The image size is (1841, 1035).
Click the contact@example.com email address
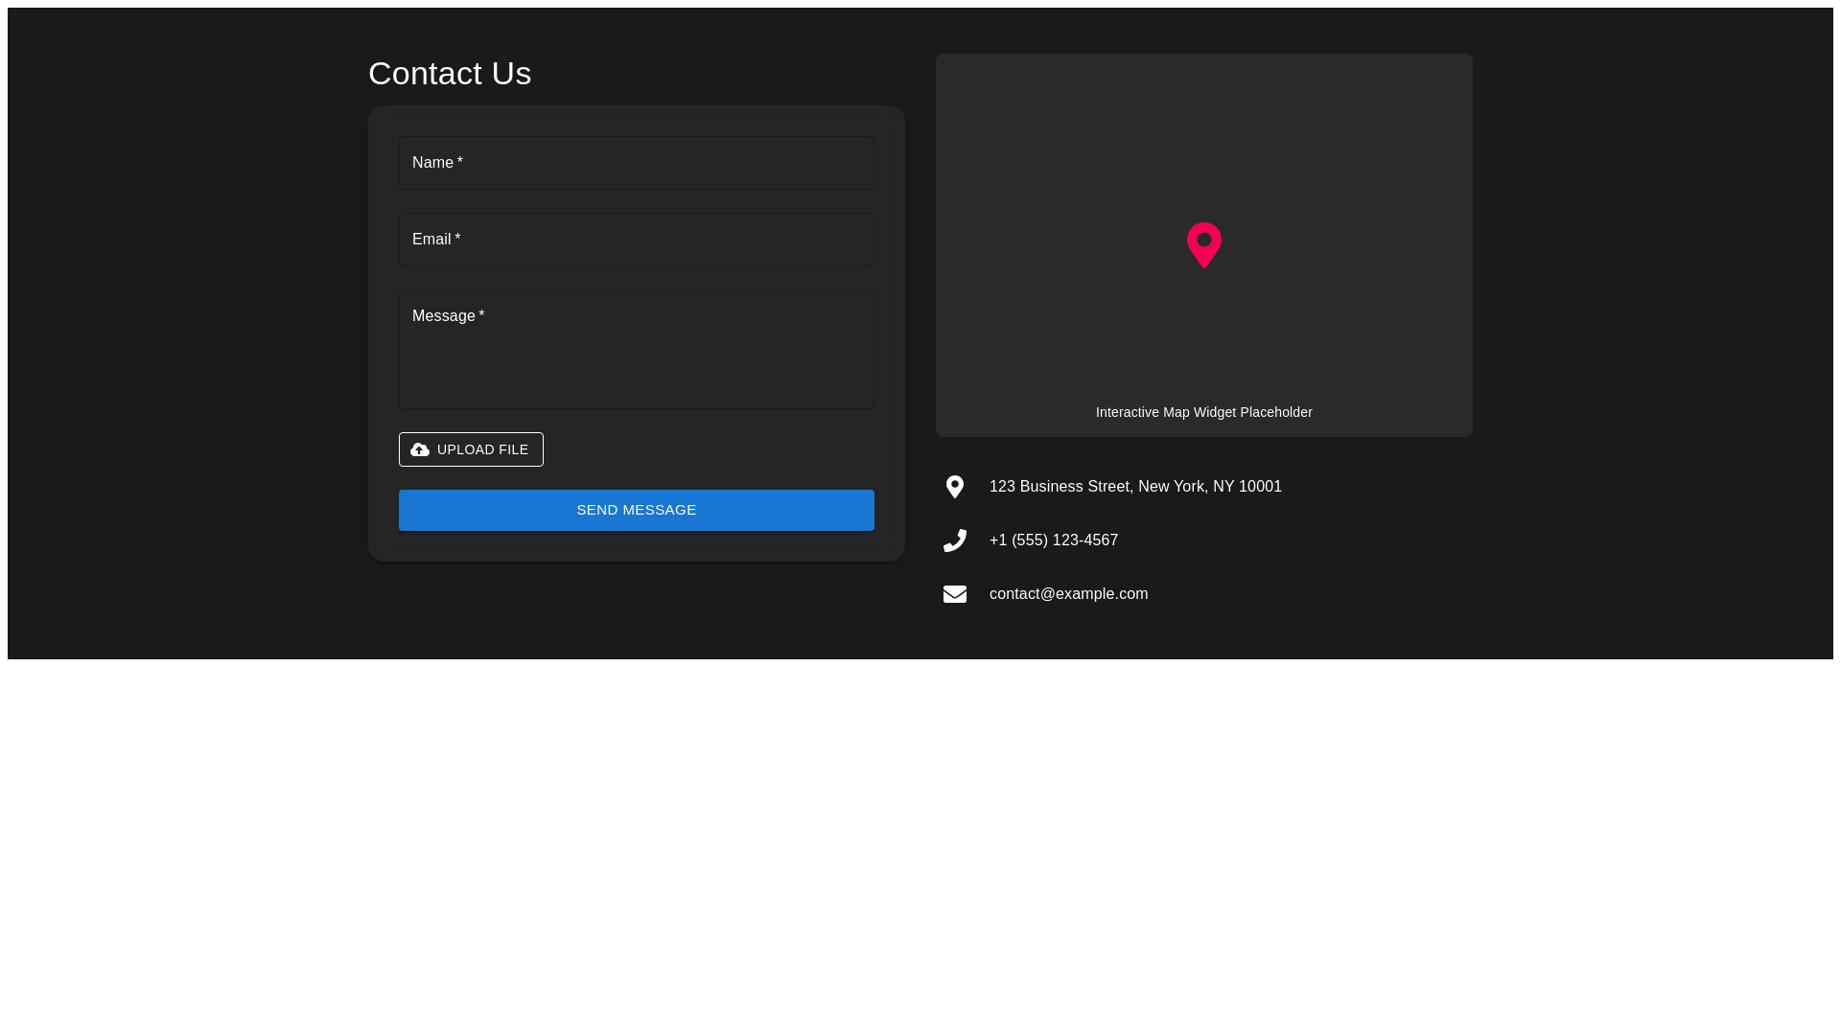[x=1068, y=593]
